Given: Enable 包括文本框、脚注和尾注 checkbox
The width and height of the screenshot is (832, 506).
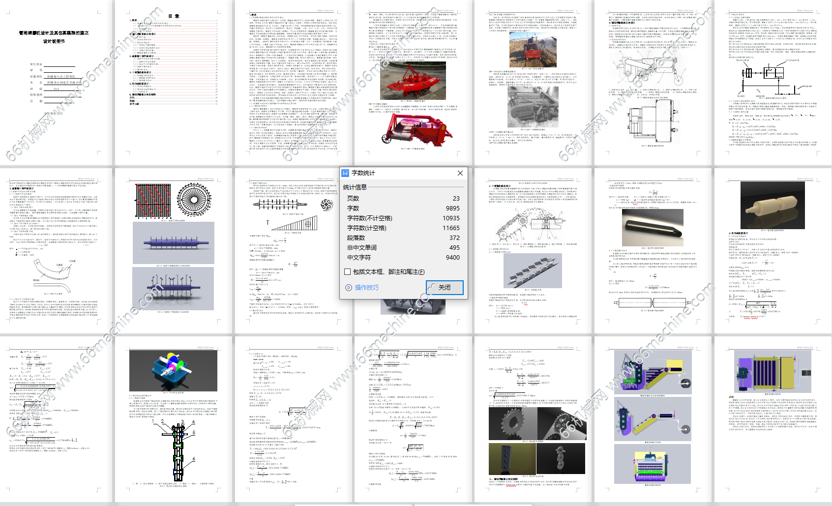Looking at the screenshot, I should tap(348, 272).
